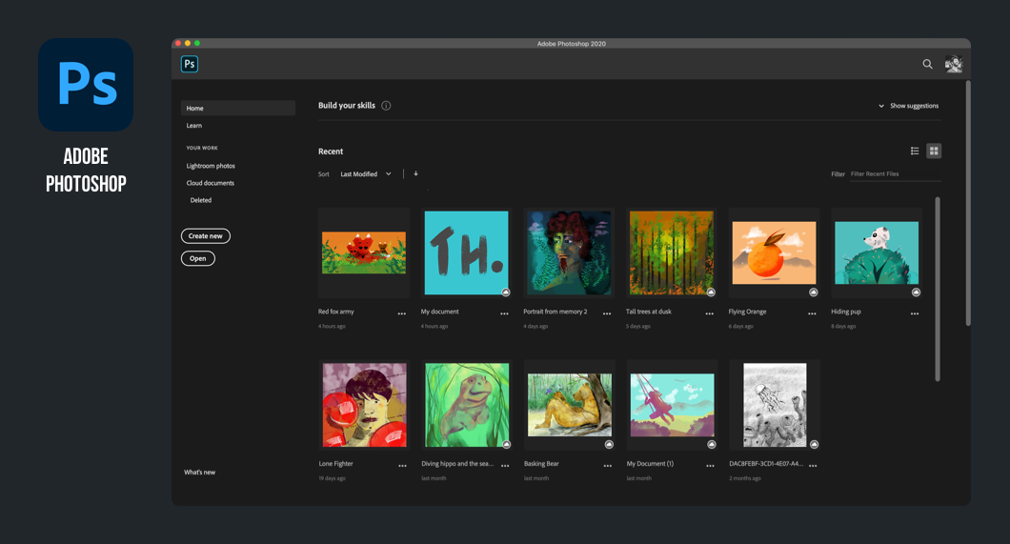Viewport: 1010px width, 544px height.
Task: Open the search magnifier icon
Action: pyautogui.click(x=927, y=64)
